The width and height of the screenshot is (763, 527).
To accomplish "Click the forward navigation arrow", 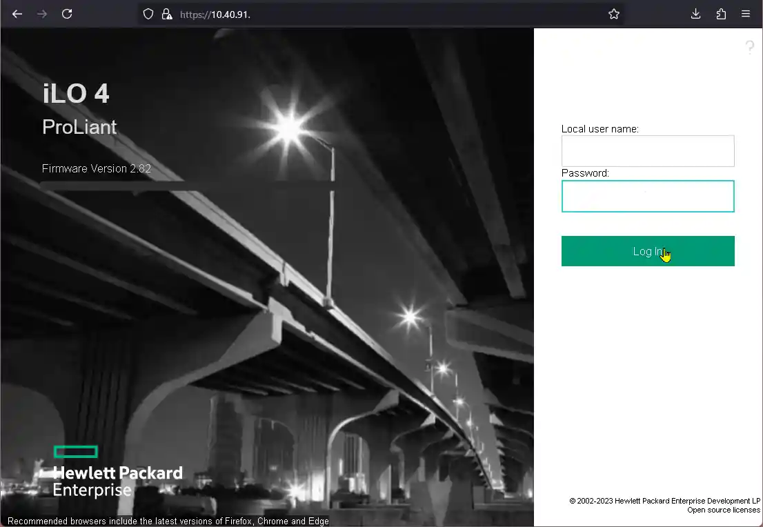I will point(42,14).
